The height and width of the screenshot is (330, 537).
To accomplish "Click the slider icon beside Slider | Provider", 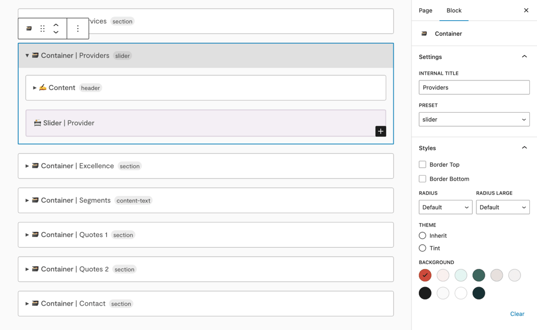I will point(37,123).
